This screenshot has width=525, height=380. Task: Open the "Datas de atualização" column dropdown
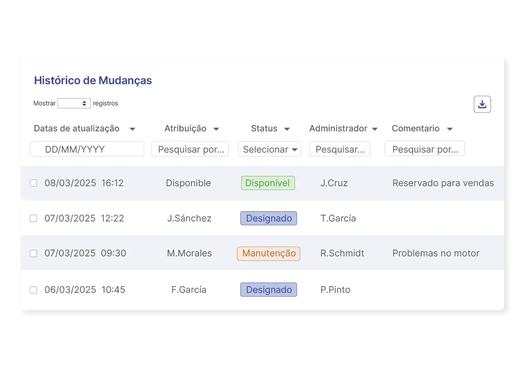132,128
